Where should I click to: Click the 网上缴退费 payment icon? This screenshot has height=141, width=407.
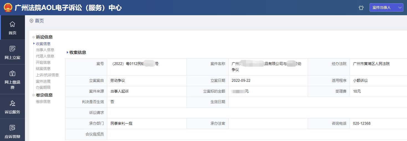(12, 74)
